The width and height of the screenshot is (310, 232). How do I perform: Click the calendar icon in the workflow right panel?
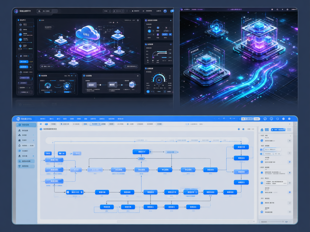click(x=261, y=150)
